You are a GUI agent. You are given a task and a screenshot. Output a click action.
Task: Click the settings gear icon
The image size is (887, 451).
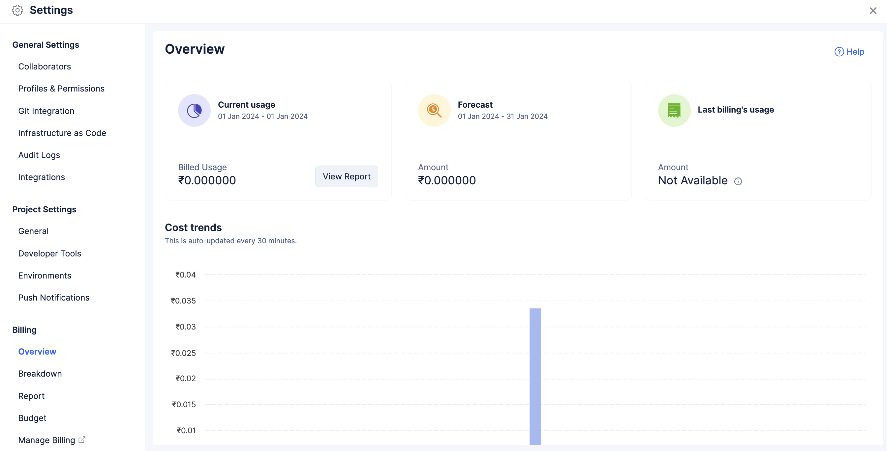(17, 10)
